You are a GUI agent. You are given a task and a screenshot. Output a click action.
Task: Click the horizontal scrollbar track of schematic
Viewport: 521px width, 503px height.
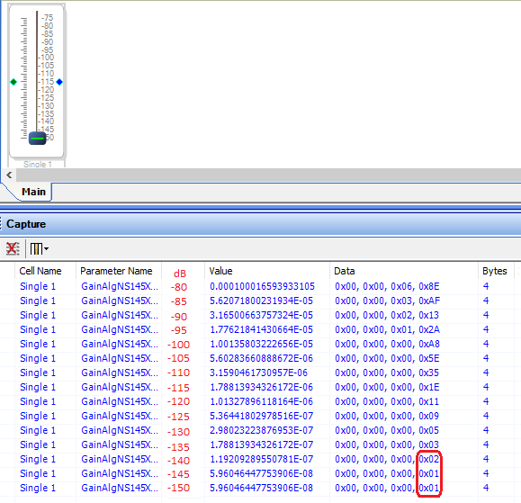pyautogui.click(x=268, y=175)
